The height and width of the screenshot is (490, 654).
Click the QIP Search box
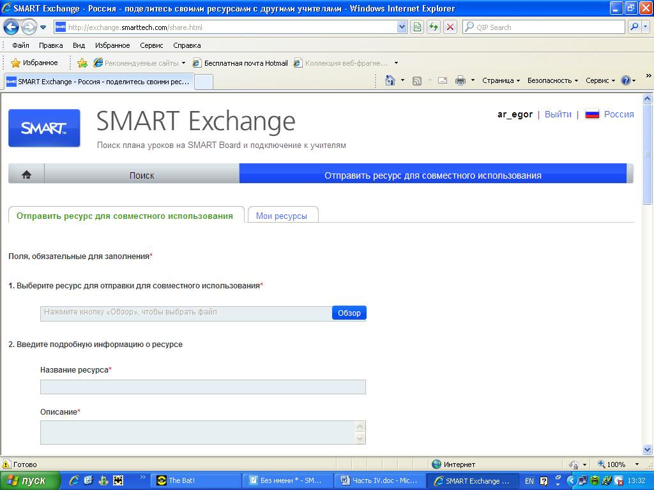click(x=544, y=27)
